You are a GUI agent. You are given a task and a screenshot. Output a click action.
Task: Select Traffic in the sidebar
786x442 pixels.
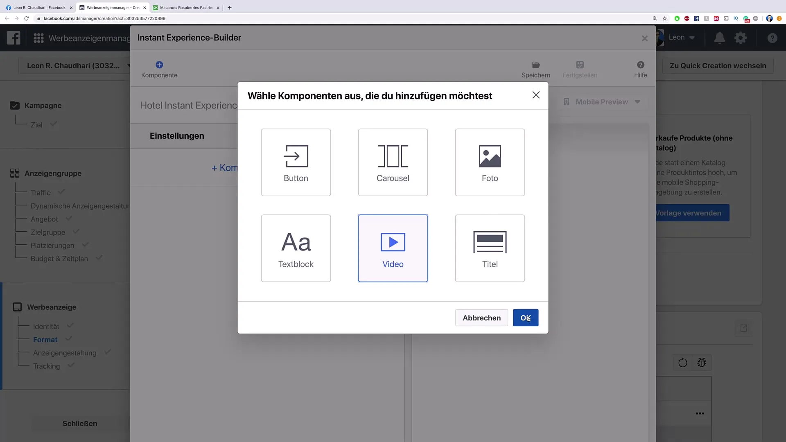41,193
